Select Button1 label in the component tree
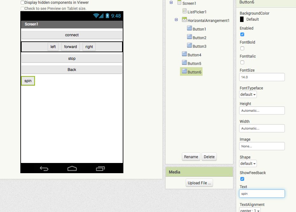 click(199, 29)
